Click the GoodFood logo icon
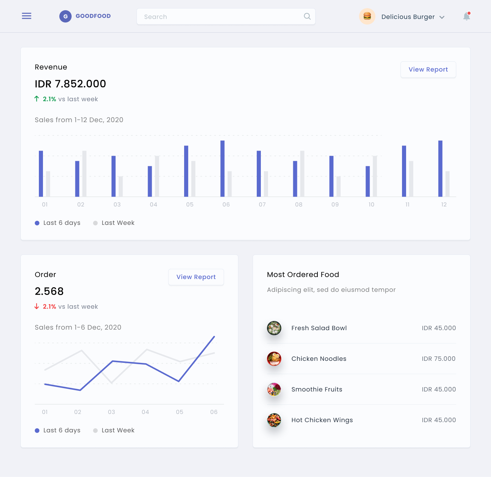 point(65,16)
